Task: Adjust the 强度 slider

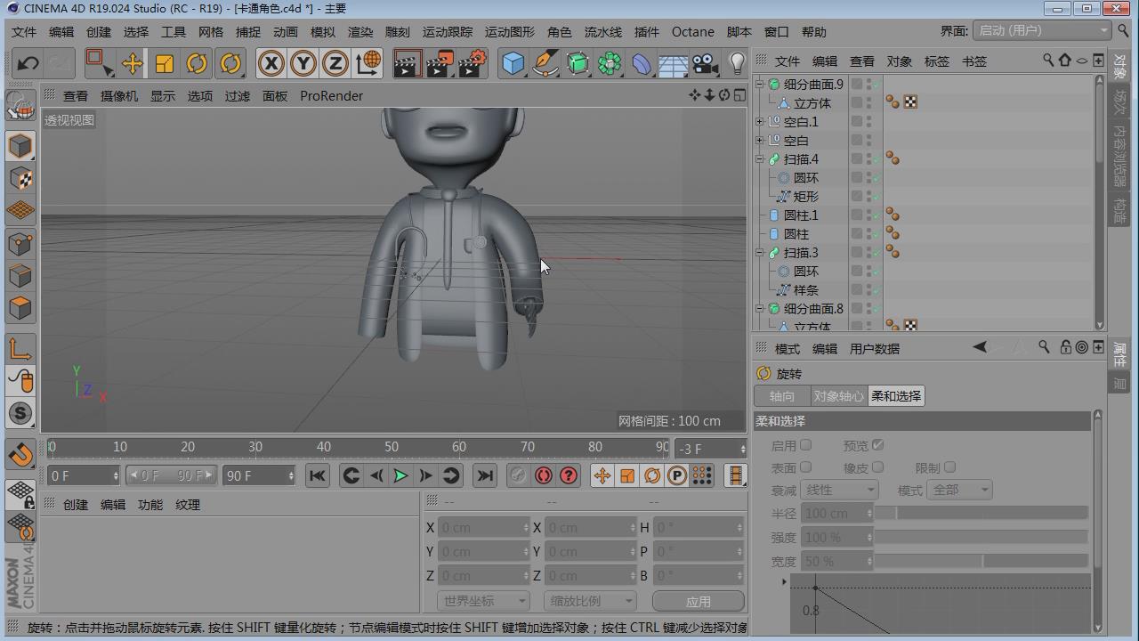Action: (x=981, y=537)
